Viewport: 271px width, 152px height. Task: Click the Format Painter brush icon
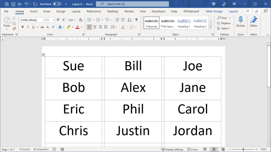[x=14, y=28]
